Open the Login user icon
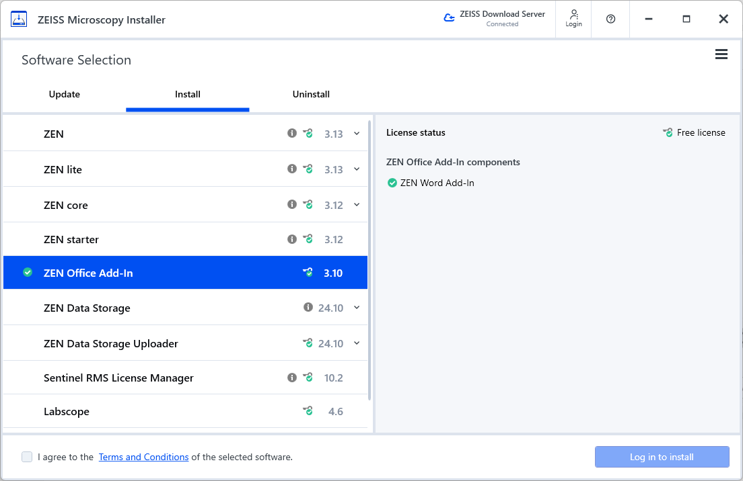The width and height of the screenshot is (743, 481). pos(573,18)
